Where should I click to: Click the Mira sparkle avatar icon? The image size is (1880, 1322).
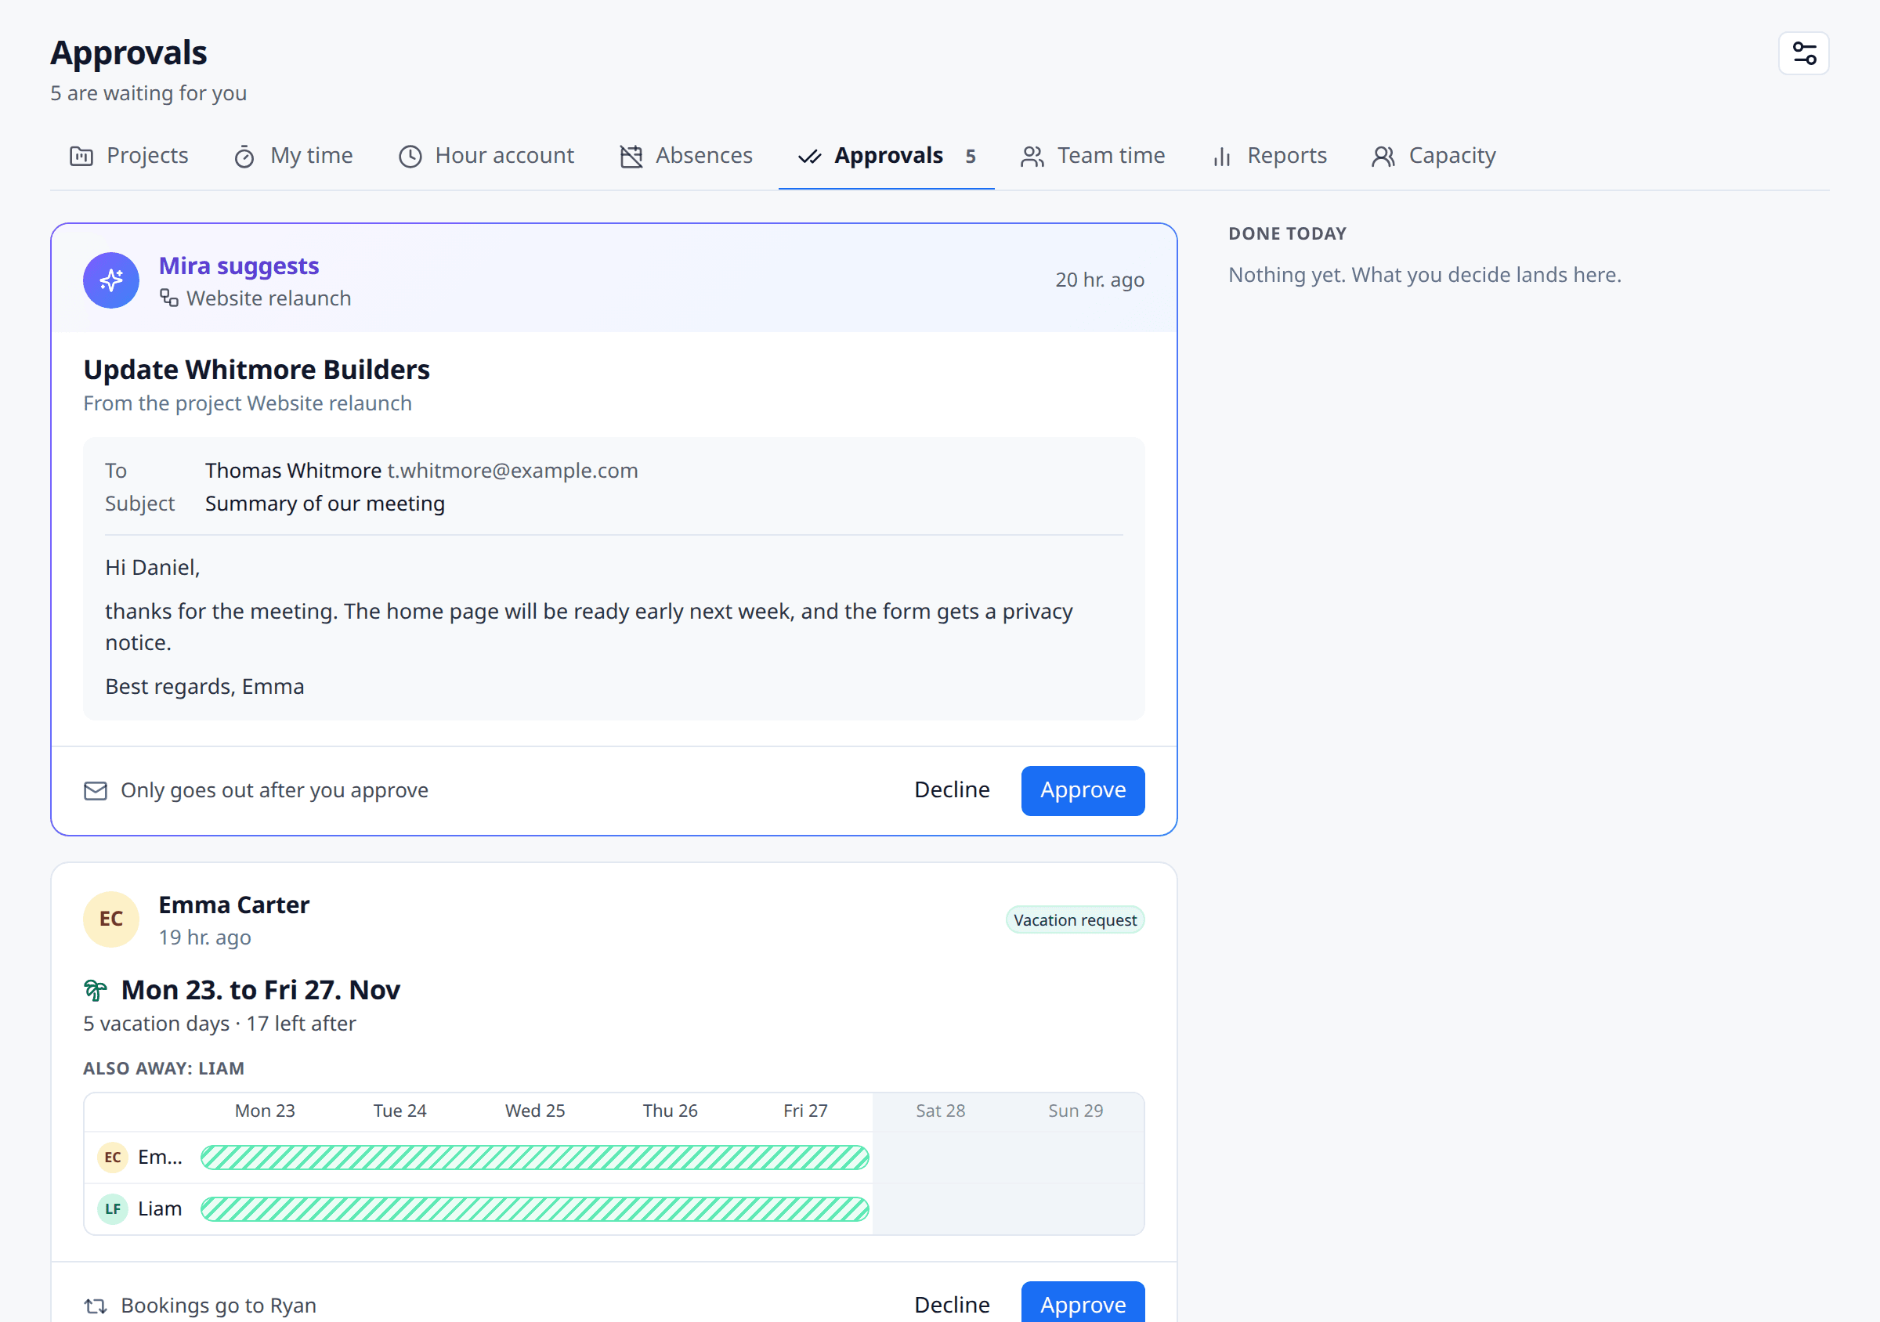tap(111, 280)
